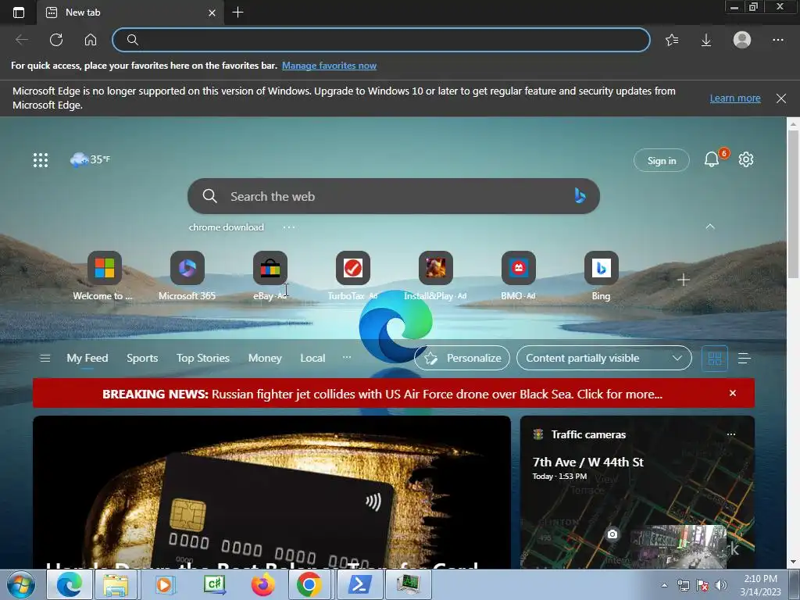Go to the Home page icon
Screen dimensions: 800x600
click(x=91, y=40)
